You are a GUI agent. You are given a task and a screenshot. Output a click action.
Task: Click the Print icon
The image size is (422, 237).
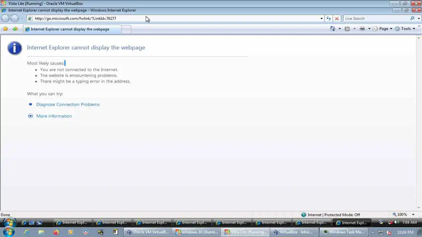tap(362, 29)
